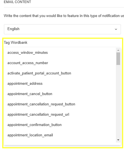
Task: Click the EMAIL CONTENT section heading
Action: [17, 2]
